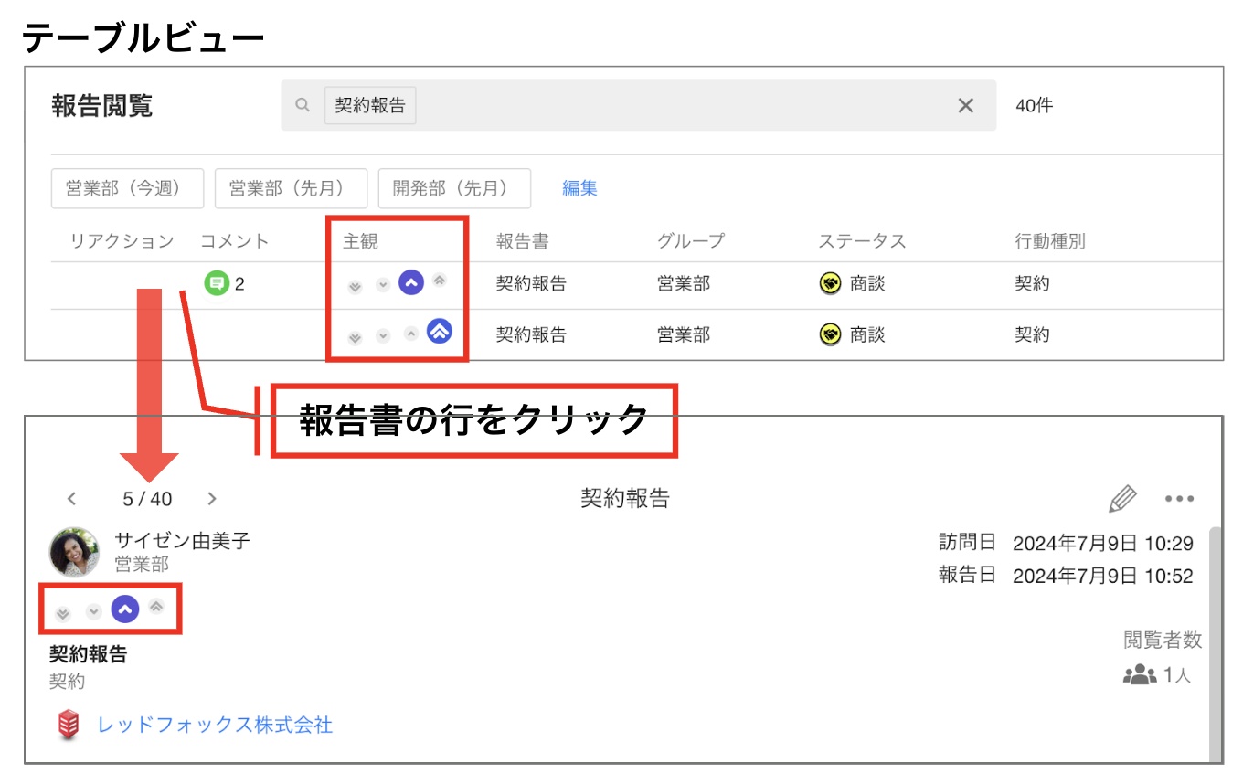Sort by the コメント column header
This screenshot has height=784, width=1243.
(235, 241)
